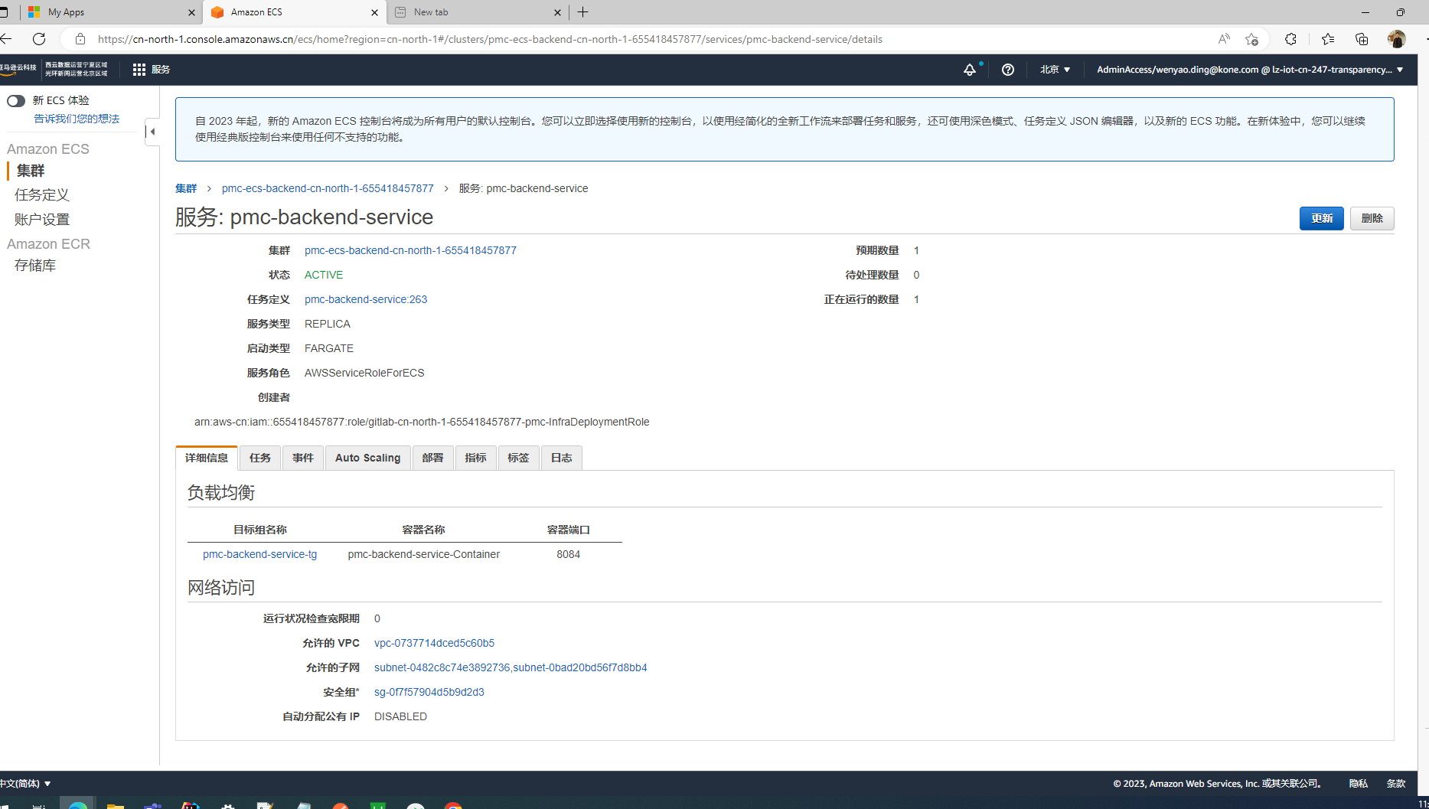Open task definition pmc-backend-service:263
Image resolution: width=1429 pixels, height=809 pixels.
coord(366,299)
